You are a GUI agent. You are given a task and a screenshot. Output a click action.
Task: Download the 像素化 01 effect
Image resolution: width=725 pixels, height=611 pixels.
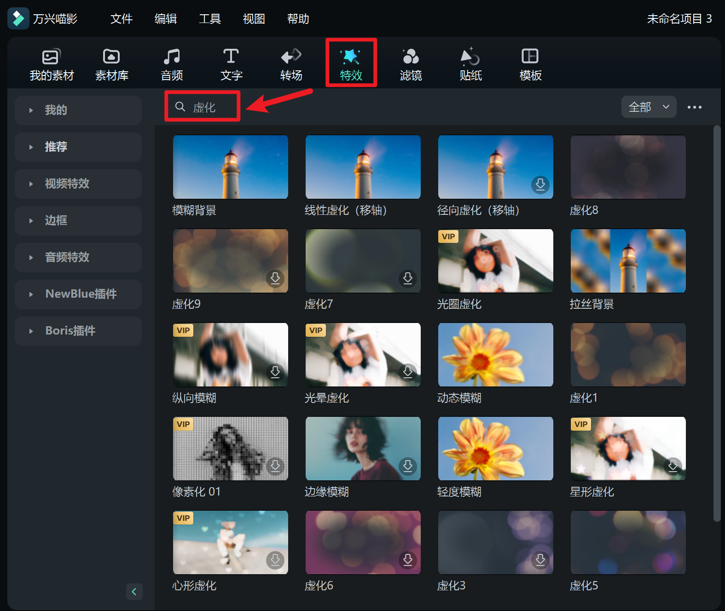pyautogui.click(x=275, y=466)
